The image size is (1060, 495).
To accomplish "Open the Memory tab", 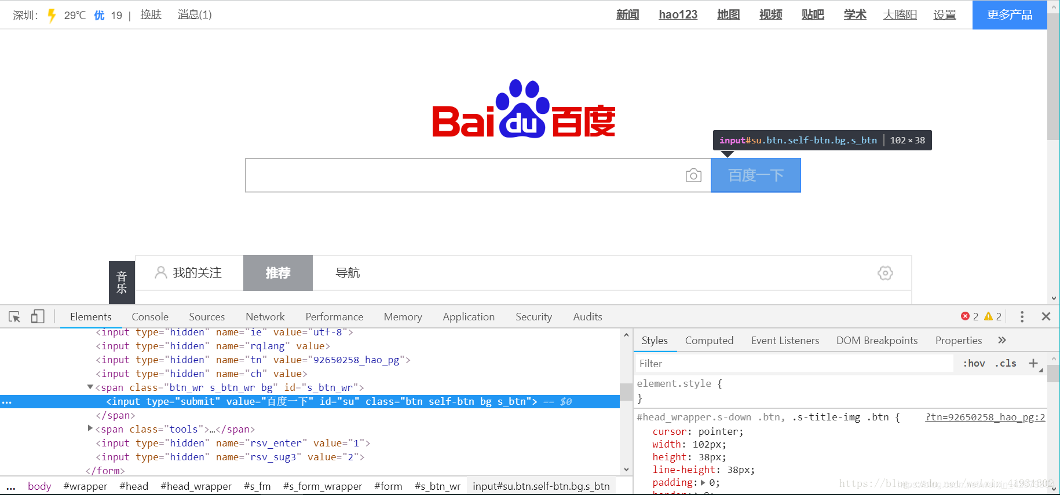I will 403,317.
